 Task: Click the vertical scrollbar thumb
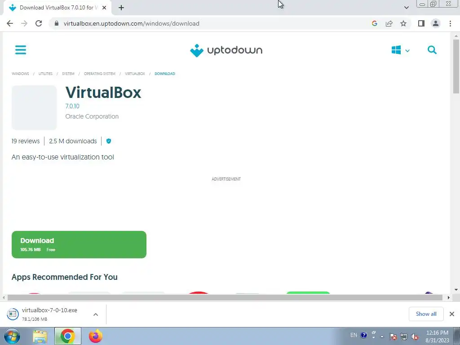[x=456, y=66]
